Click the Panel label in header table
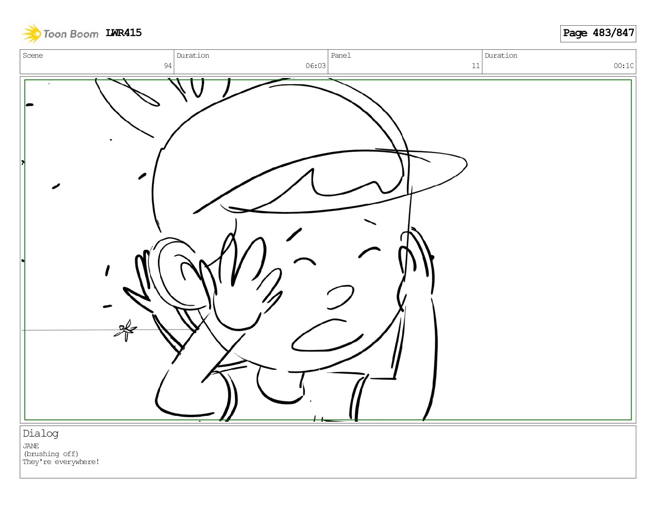The width and height of the screenshot is (657, 508). tap(341, 56)
